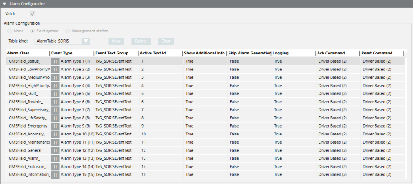
Task: Click the icon beside Alarm Type 1 (1)
Action: click(x=55, y=61)
